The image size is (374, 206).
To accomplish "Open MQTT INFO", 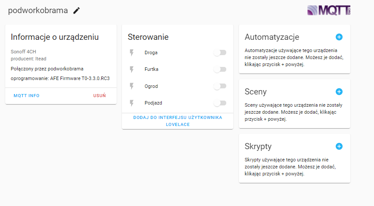I will [26, 96].
